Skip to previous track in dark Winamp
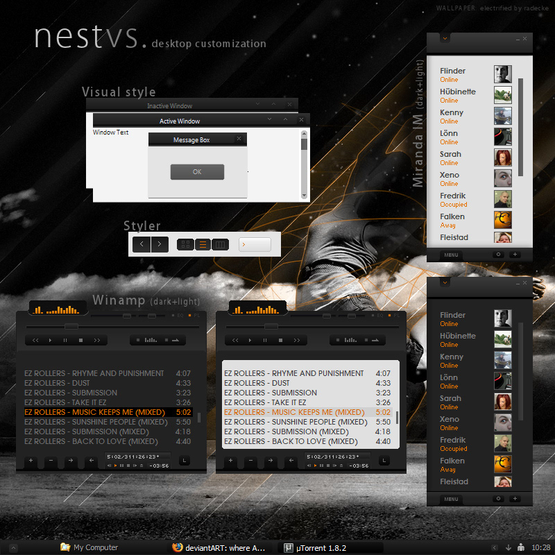Image resolution: width=555 pixels, height=555 pixels. pyautogui.click(x=35, y=340)
